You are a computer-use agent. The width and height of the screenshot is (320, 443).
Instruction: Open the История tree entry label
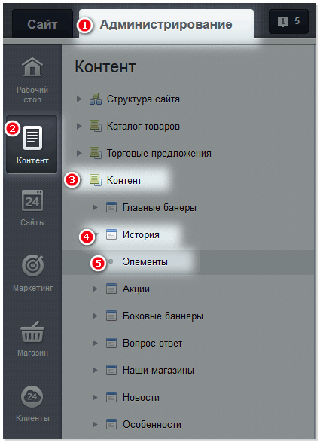pyautogui.click(x=141, y=235)
